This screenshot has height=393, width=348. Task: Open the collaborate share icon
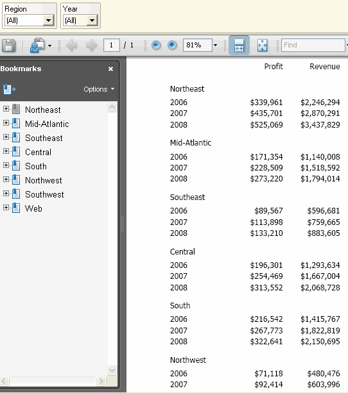(x=37, y=45)
